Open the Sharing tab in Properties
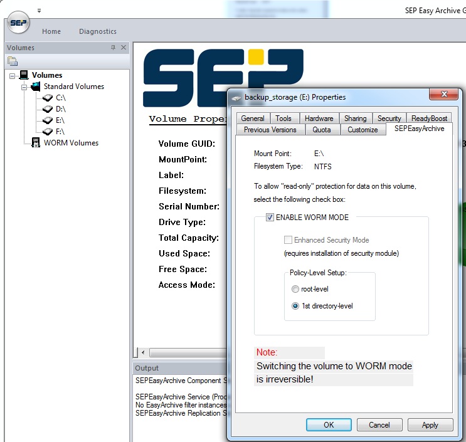 [x=355, y=118]
